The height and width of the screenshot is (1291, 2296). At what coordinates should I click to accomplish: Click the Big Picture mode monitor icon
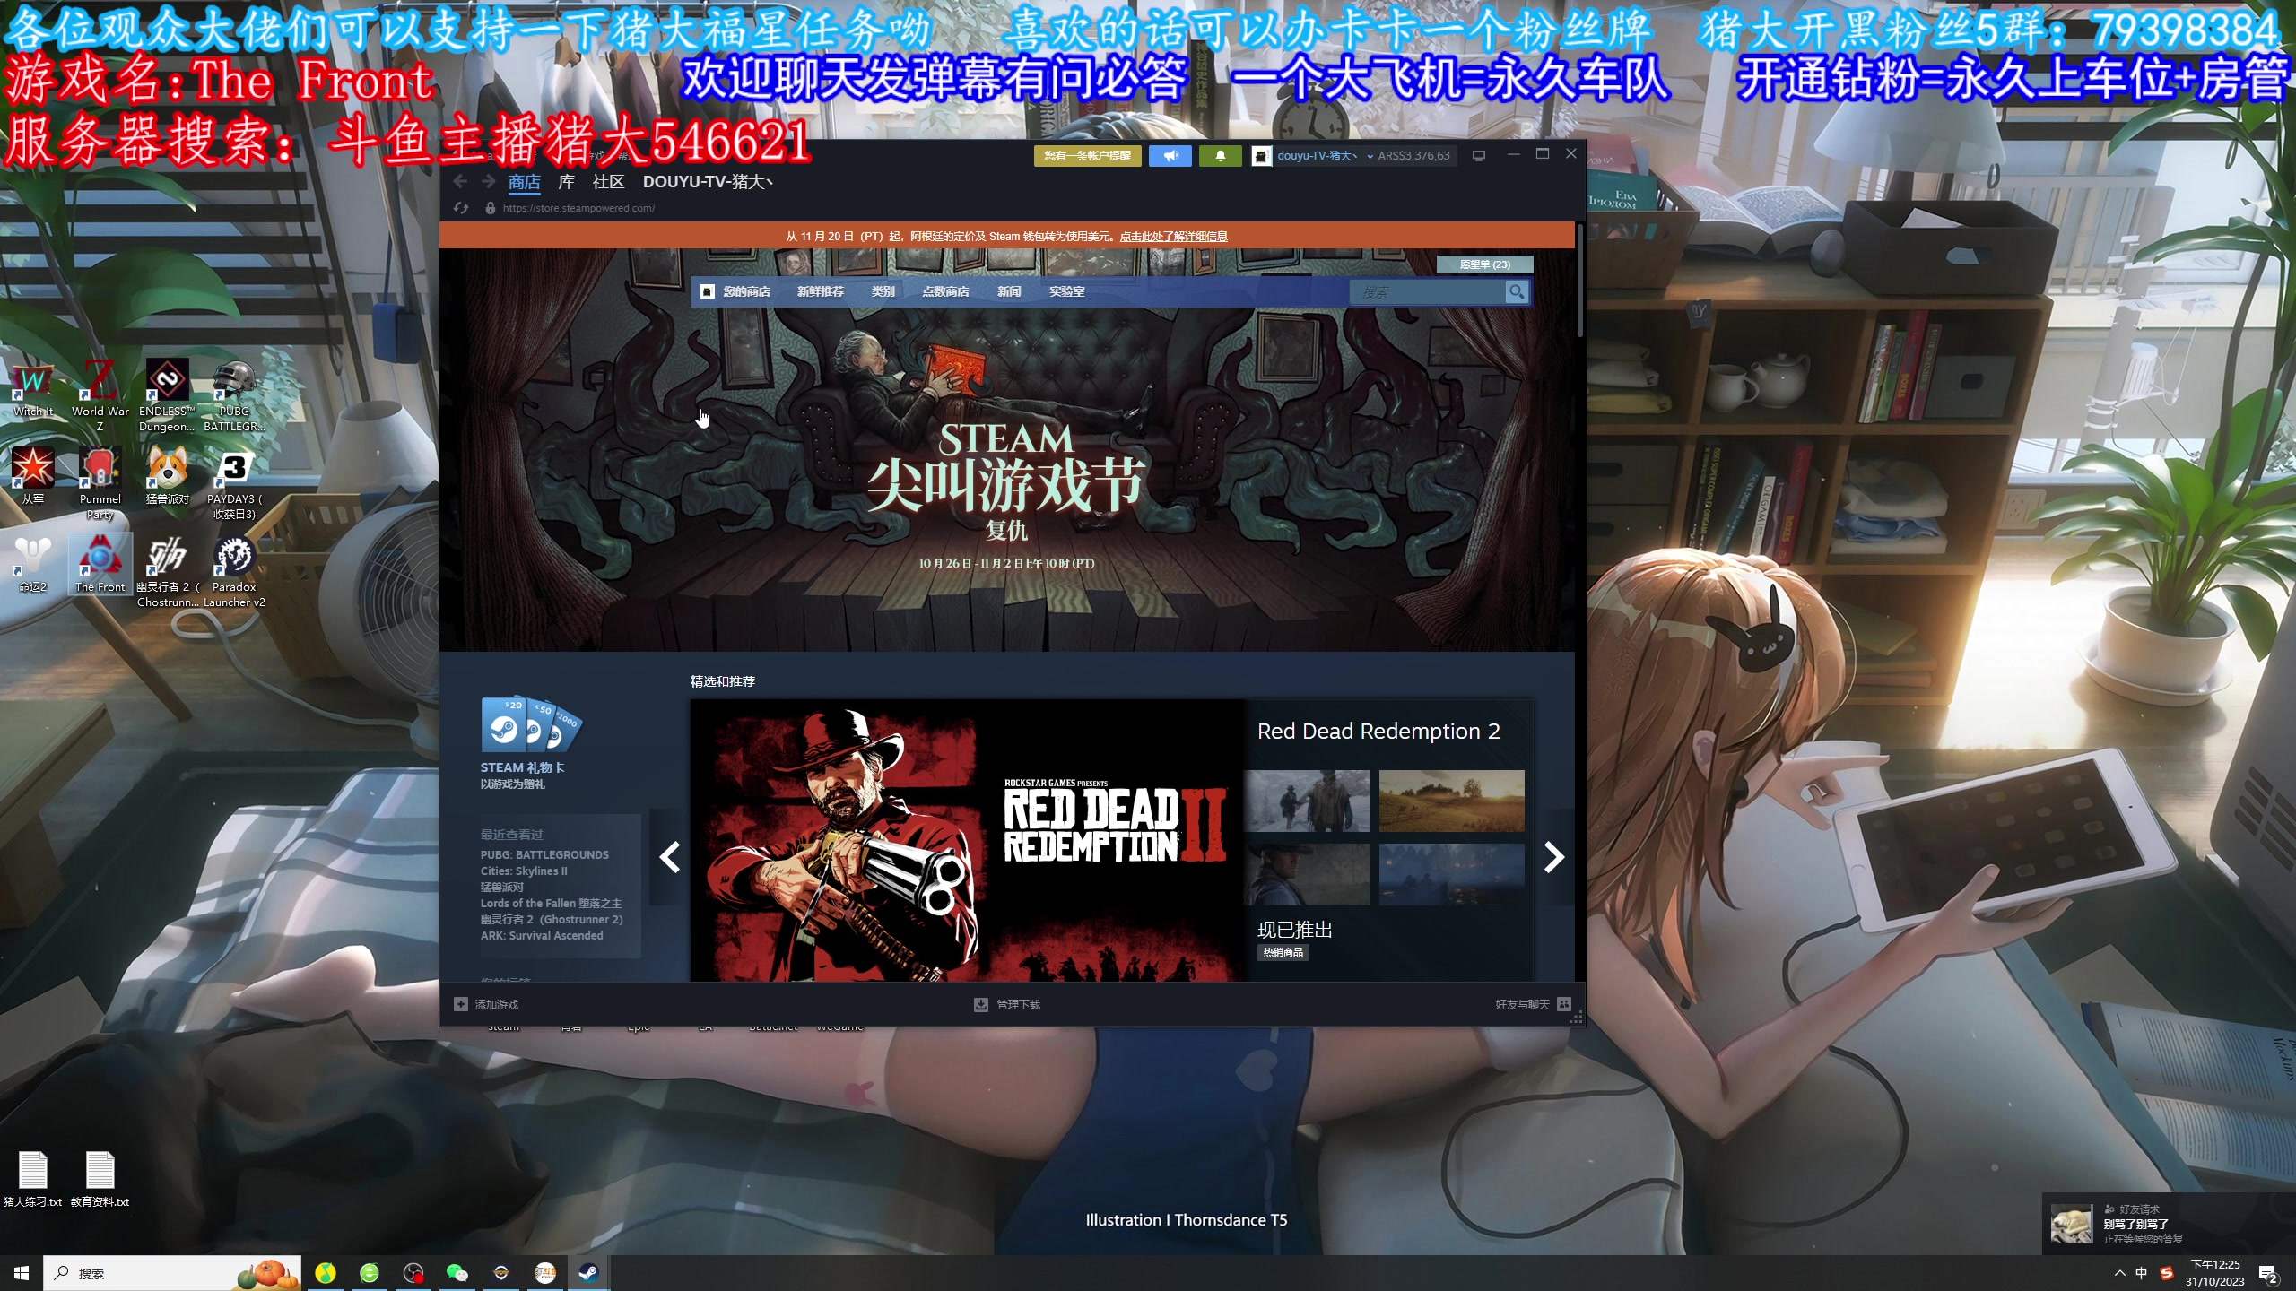point(1479,156)
